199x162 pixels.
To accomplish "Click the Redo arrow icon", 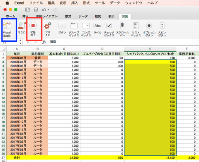I will (55, 10).
